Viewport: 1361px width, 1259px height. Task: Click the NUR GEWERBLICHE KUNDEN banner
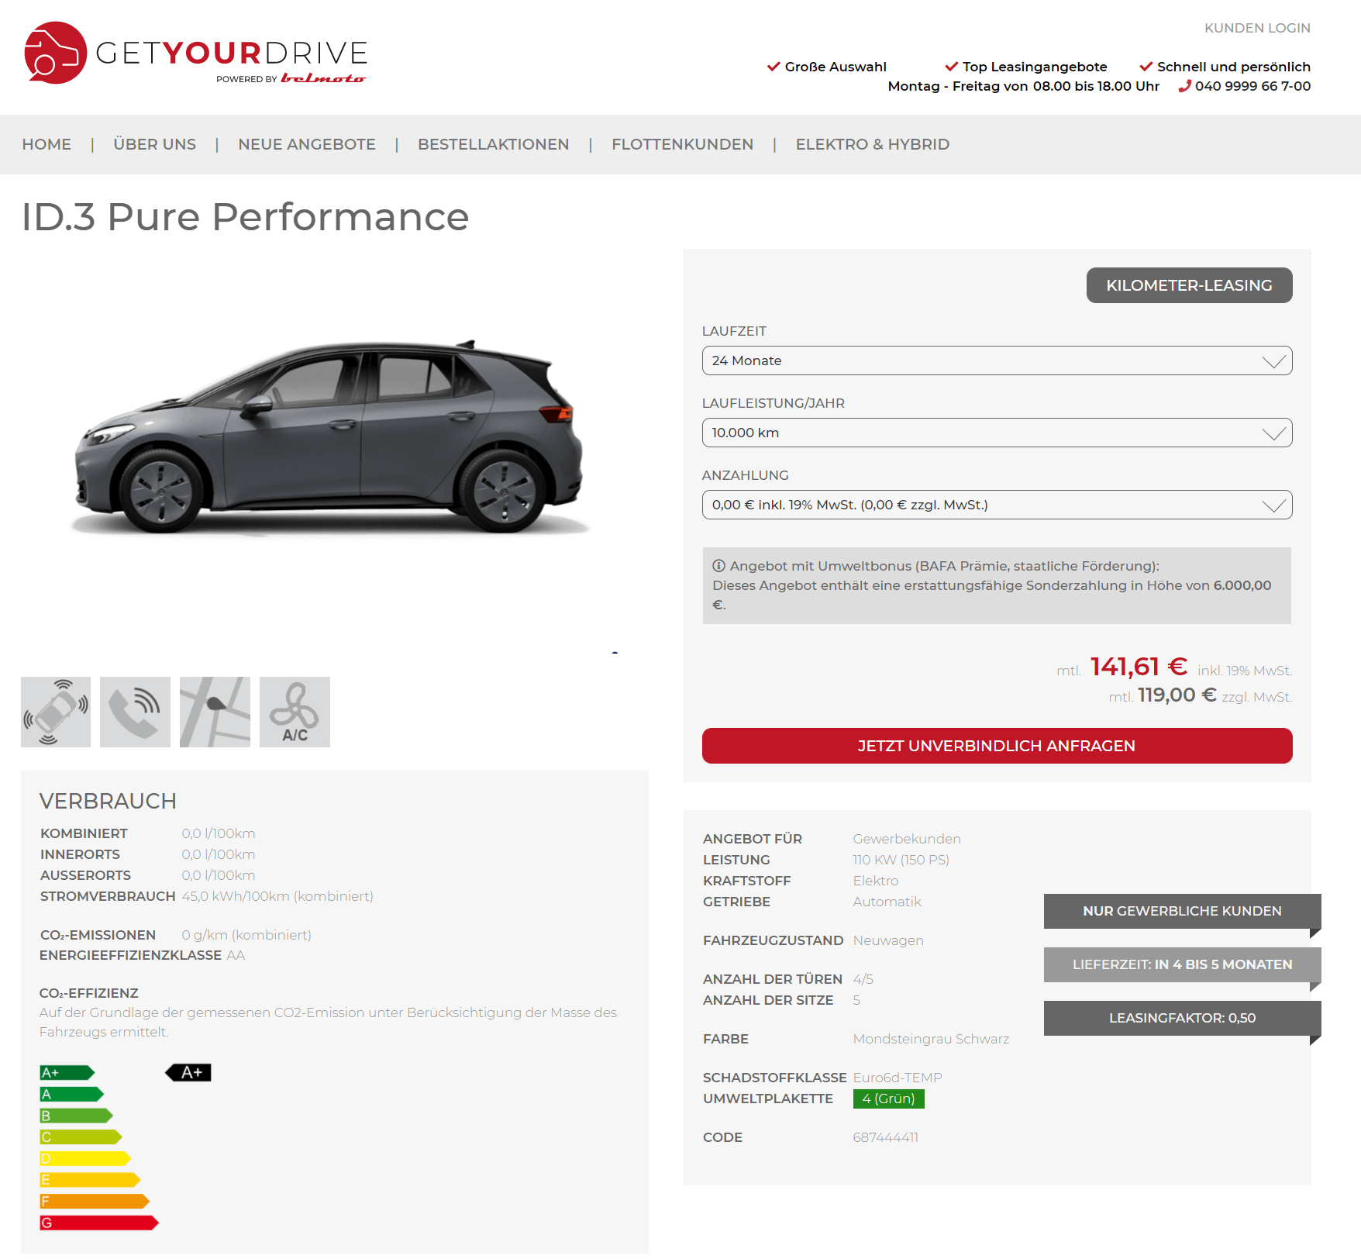click(1182, 911)
